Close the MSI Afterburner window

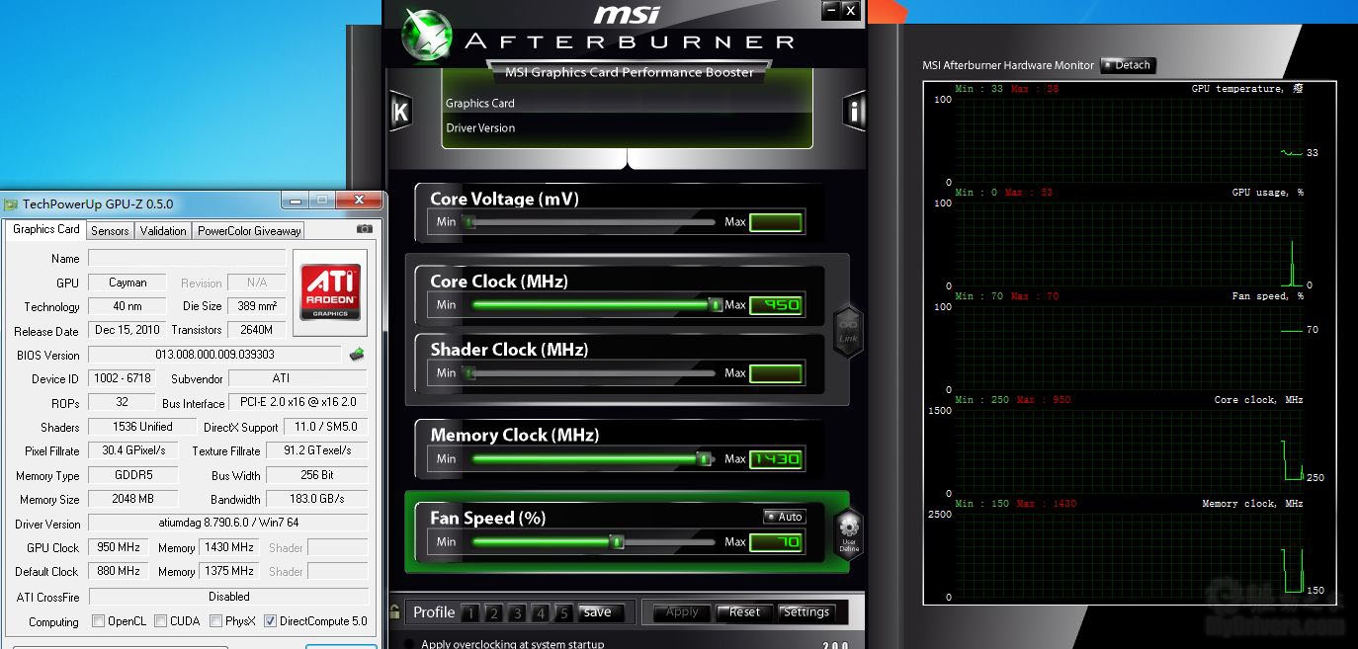(850, 11)
